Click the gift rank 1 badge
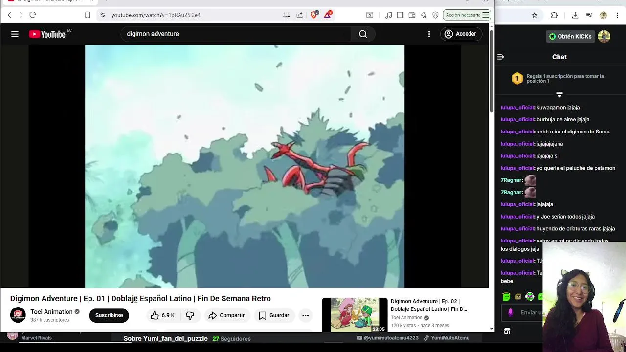Screen dimensions: 626x352 pos(517,78)
